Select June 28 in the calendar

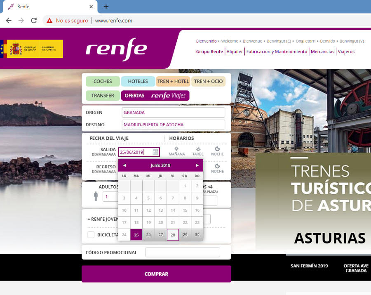pyautogui.click(x=173, y=234)
